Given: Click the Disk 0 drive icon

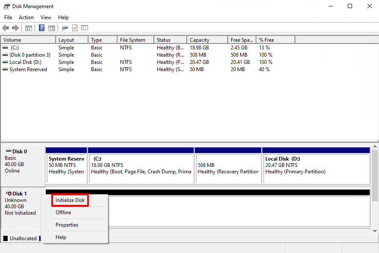Looking at the screenshot, I should 9,151.
